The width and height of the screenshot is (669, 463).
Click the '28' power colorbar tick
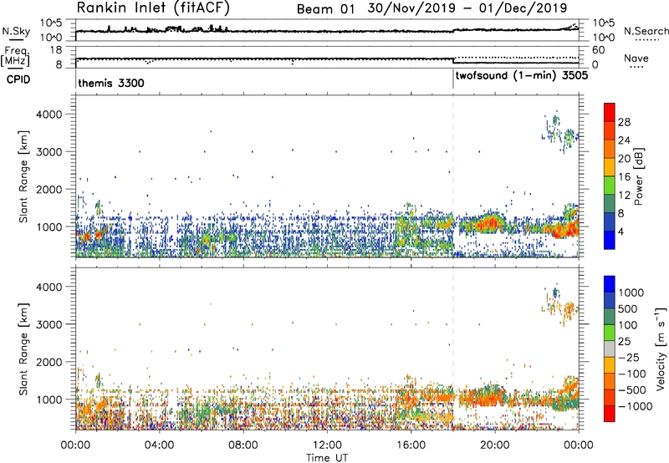click(x=624, y=122)
